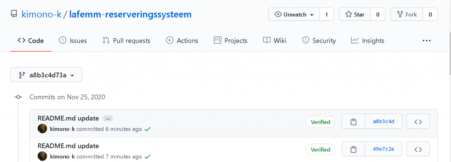Viewport: 451px width, 162px height.
Task: Browse repository at commit a8b3c4d
Action: 418,121
